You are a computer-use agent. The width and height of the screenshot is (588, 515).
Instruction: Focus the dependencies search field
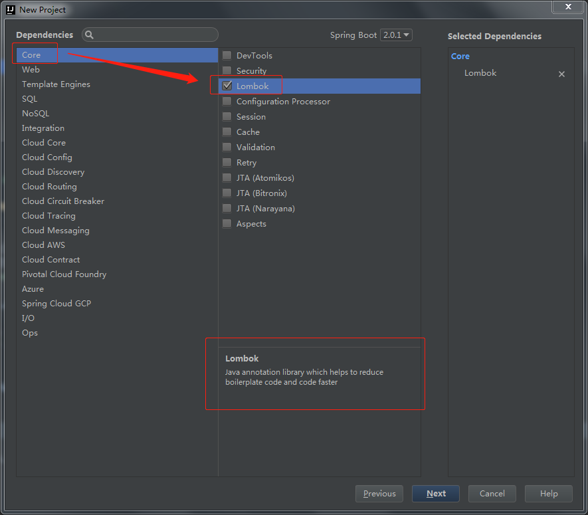[x=150, y=35]
